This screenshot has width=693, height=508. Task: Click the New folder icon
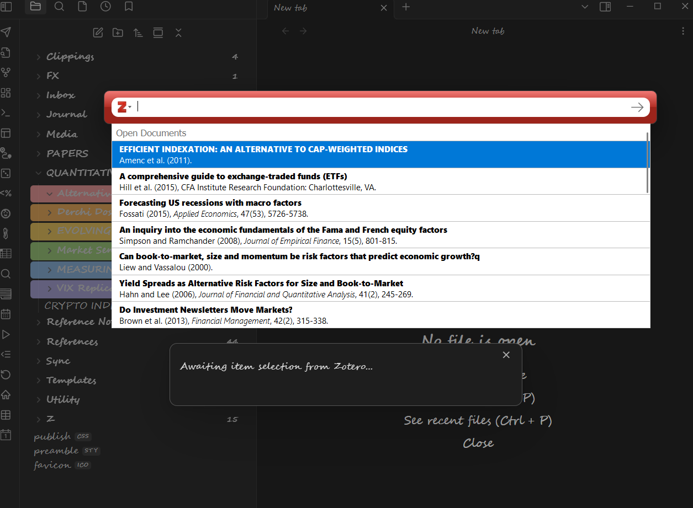(118, 33)
